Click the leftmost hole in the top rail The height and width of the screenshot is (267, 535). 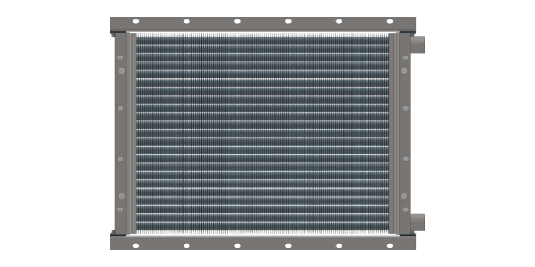136,21
